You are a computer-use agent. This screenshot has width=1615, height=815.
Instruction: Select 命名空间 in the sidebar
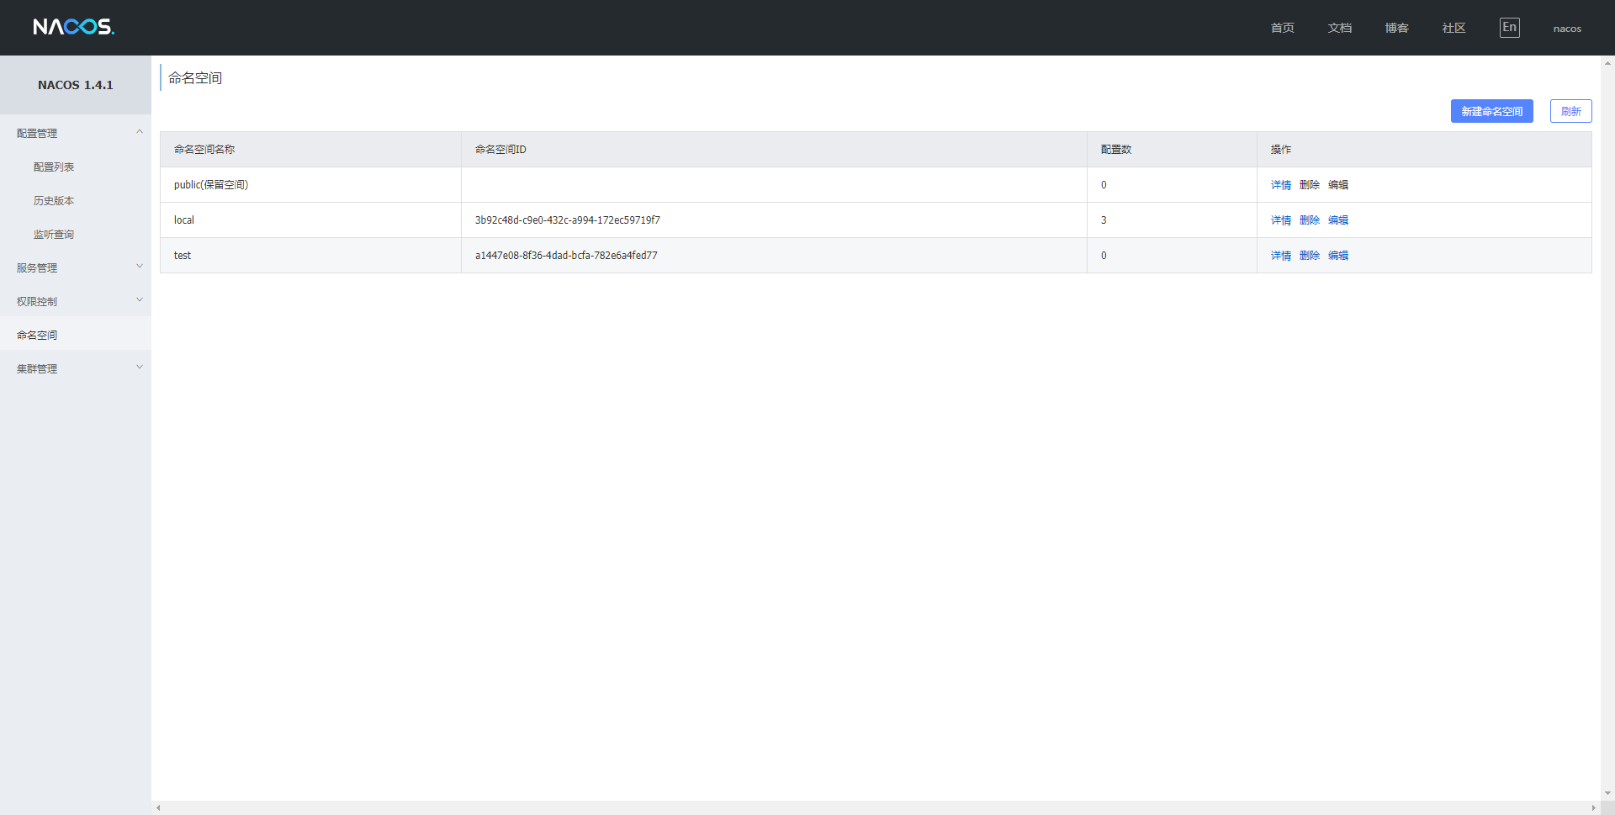[x=35, y=334]
